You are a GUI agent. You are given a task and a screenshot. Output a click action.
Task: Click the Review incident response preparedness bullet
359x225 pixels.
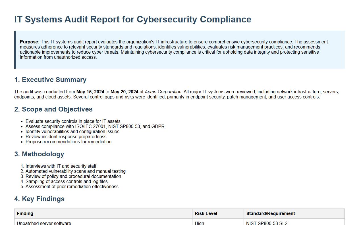[x=66, y=136]
